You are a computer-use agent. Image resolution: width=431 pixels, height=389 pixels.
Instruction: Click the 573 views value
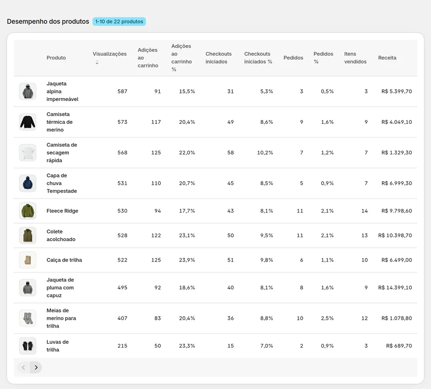[x=122, y=122]
